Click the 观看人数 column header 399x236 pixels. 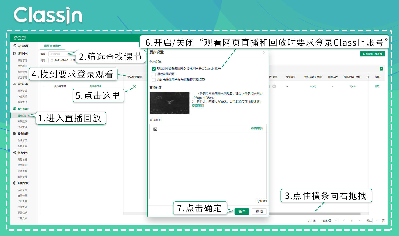pos(333,77)
